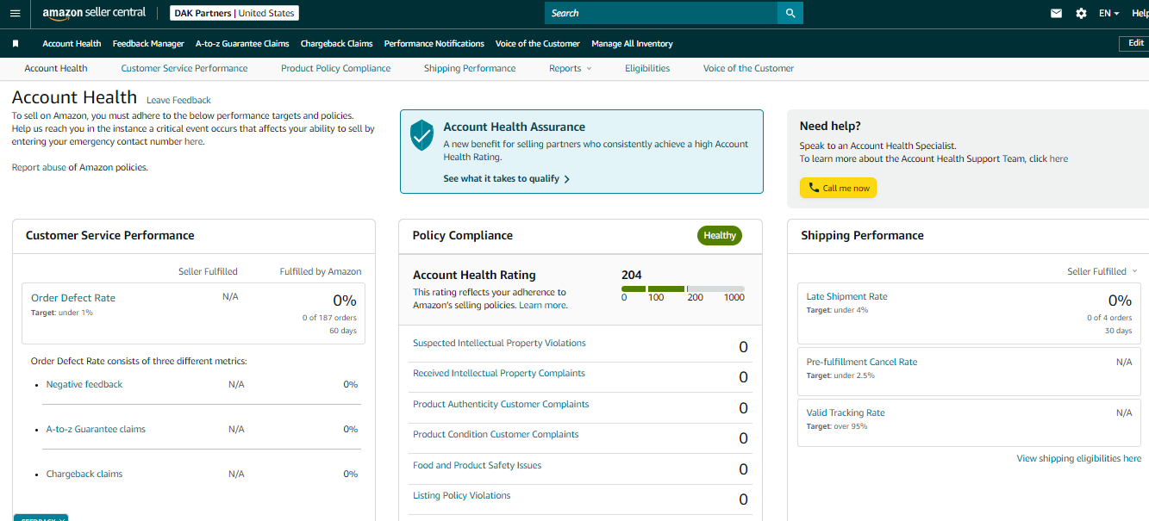Expand See what it takes to qualify
Viewport: 1149px width, 521px height.
507,178
